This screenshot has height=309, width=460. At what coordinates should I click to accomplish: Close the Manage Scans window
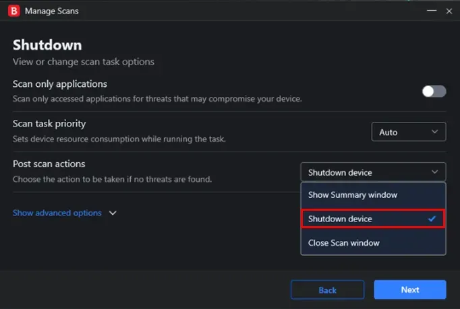point(449,11)
